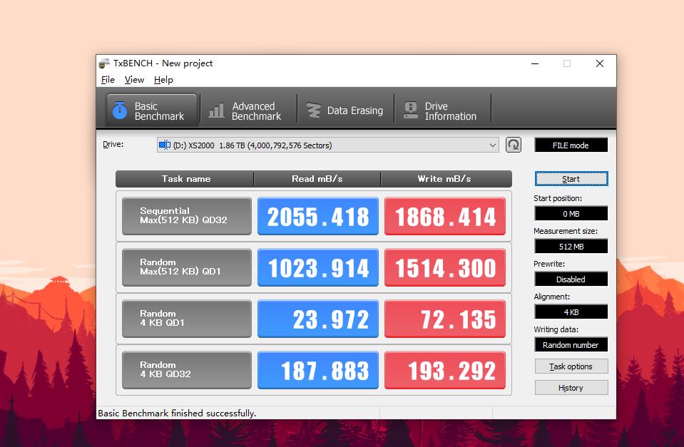The height and width of the screenshot is (447, 684).
Task: Minimize the TxBENCH window
Action: [x=535, y=63]
